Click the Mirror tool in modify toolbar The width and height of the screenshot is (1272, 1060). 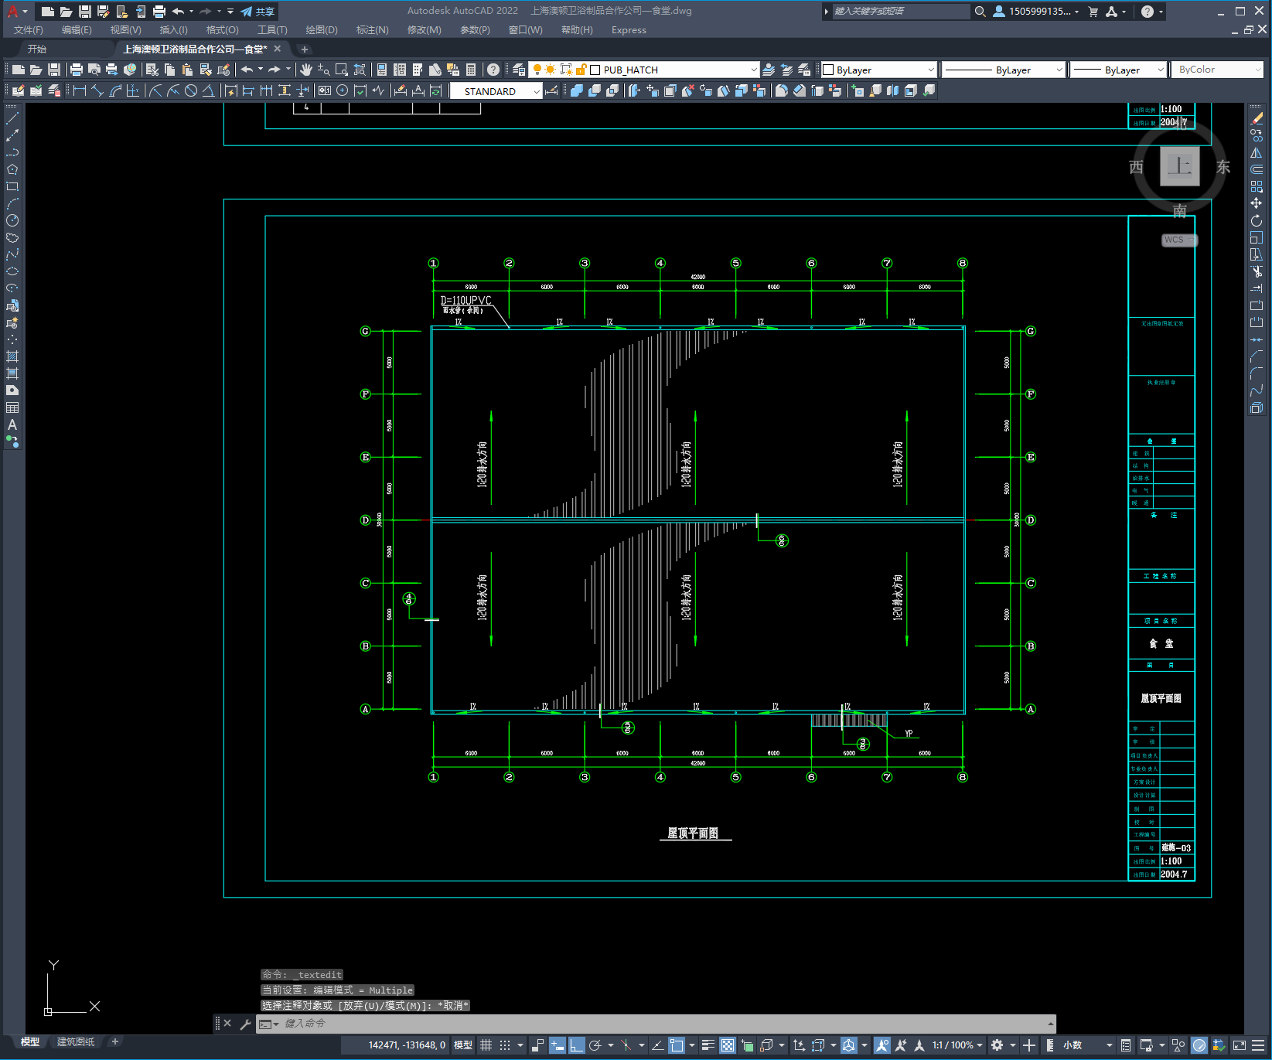click(x=1257, y=153)
